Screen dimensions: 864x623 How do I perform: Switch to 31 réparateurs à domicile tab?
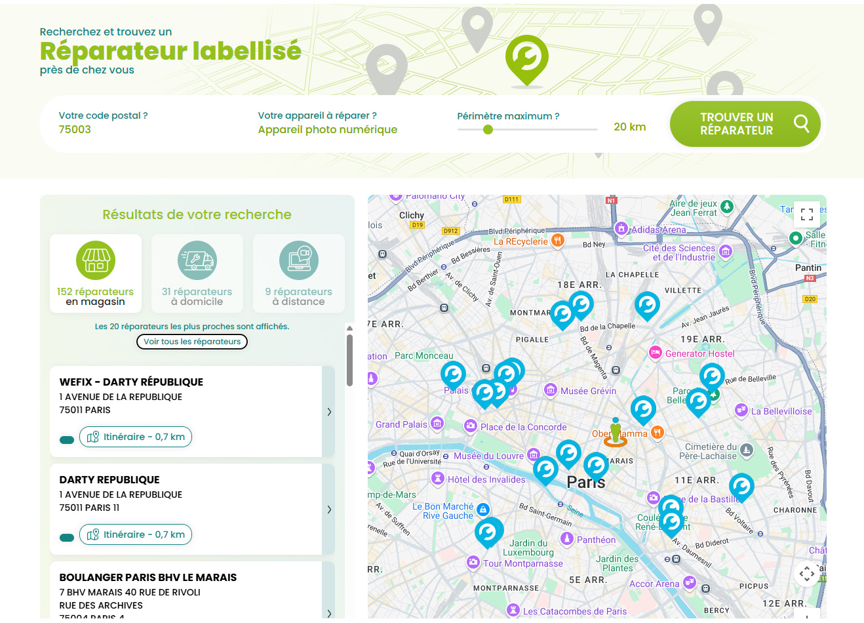tap(197, 273)
